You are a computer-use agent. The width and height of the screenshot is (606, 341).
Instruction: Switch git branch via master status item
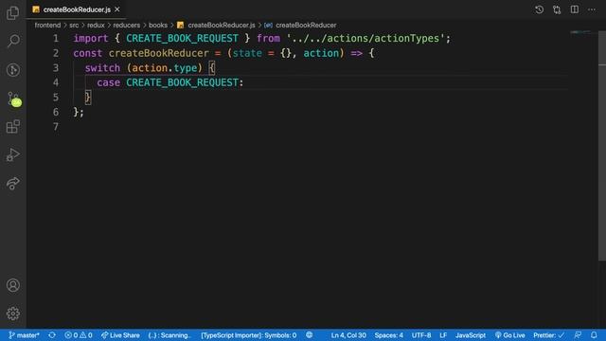tap(24, 335)
